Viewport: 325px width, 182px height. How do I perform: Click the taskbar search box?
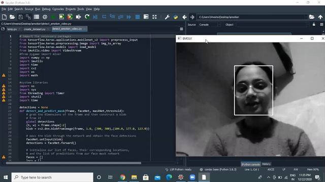52,177
